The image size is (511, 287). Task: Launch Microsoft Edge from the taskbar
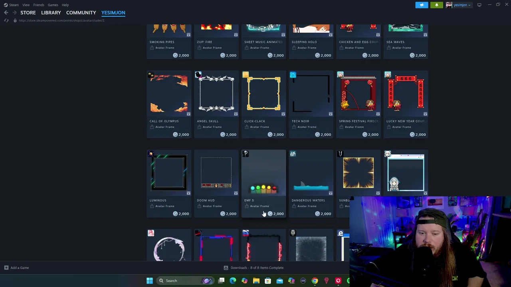[233, 281]
